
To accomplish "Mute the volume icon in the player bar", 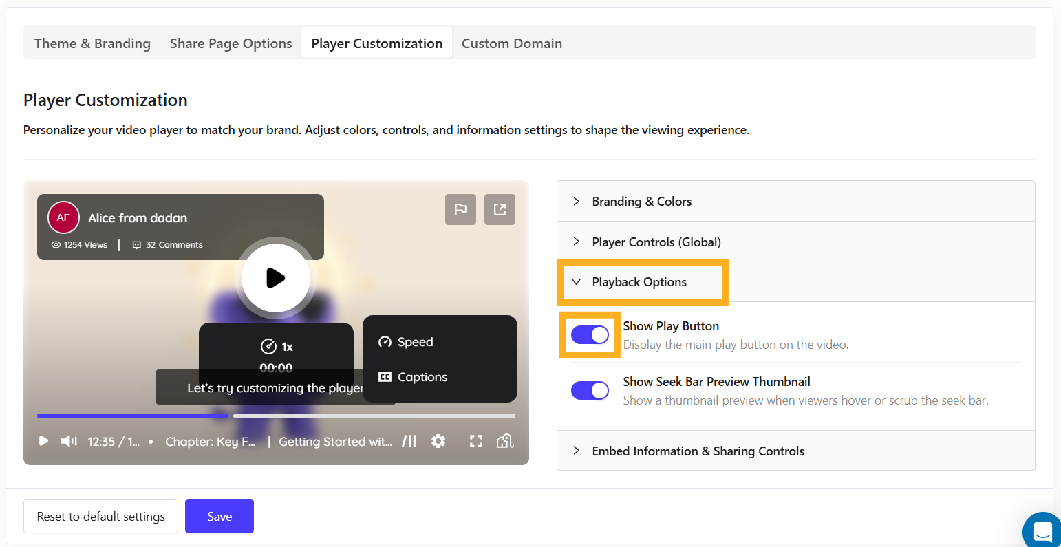I will (x=68, y=441).
